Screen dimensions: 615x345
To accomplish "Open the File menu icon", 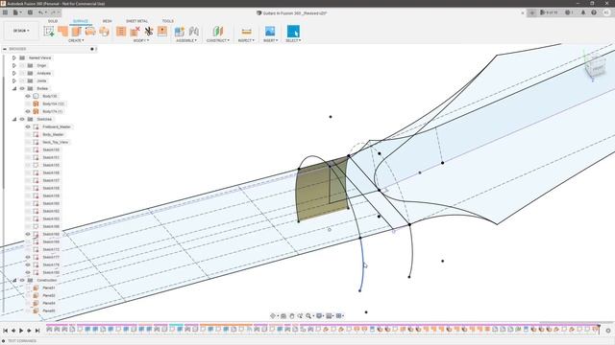I will (x=16, y=12).
